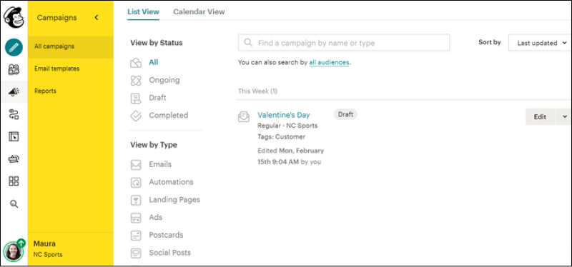
Task: Click the Social Posts icon
Action: click(136, 253)
